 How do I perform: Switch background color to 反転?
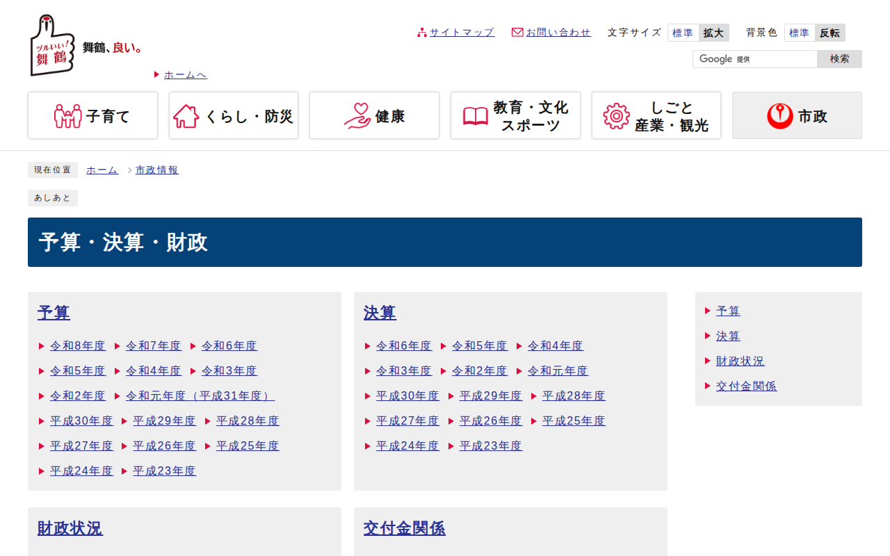click(830, 33)
